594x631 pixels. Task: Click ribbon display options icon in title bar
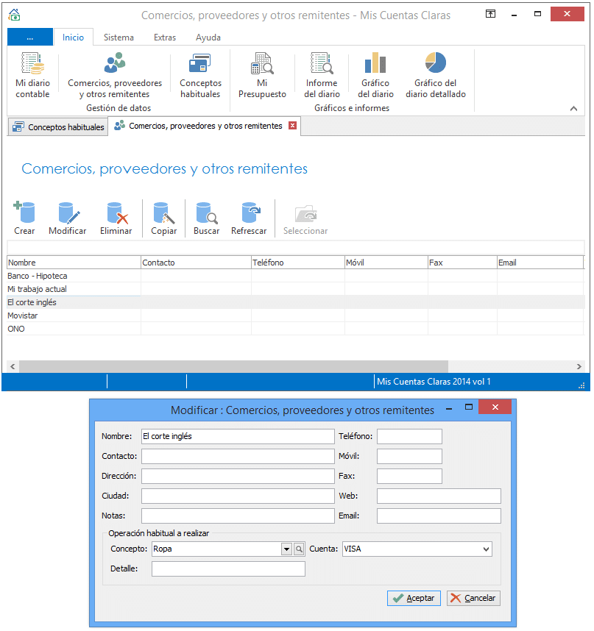tap(490, 14)
